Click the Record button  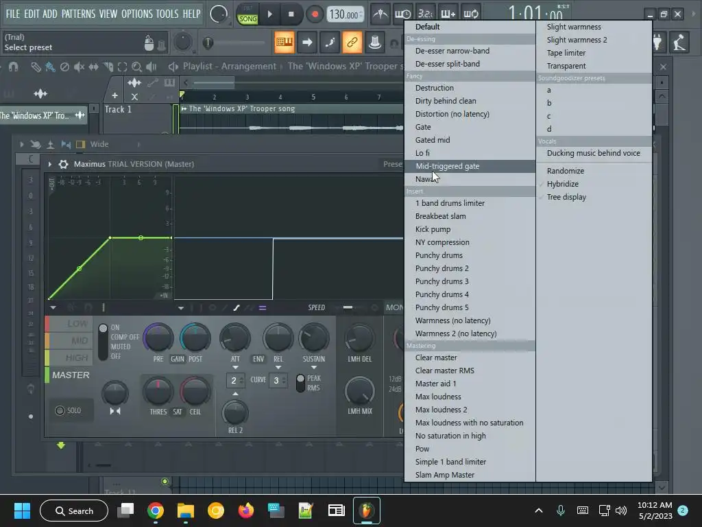(315, 14)
